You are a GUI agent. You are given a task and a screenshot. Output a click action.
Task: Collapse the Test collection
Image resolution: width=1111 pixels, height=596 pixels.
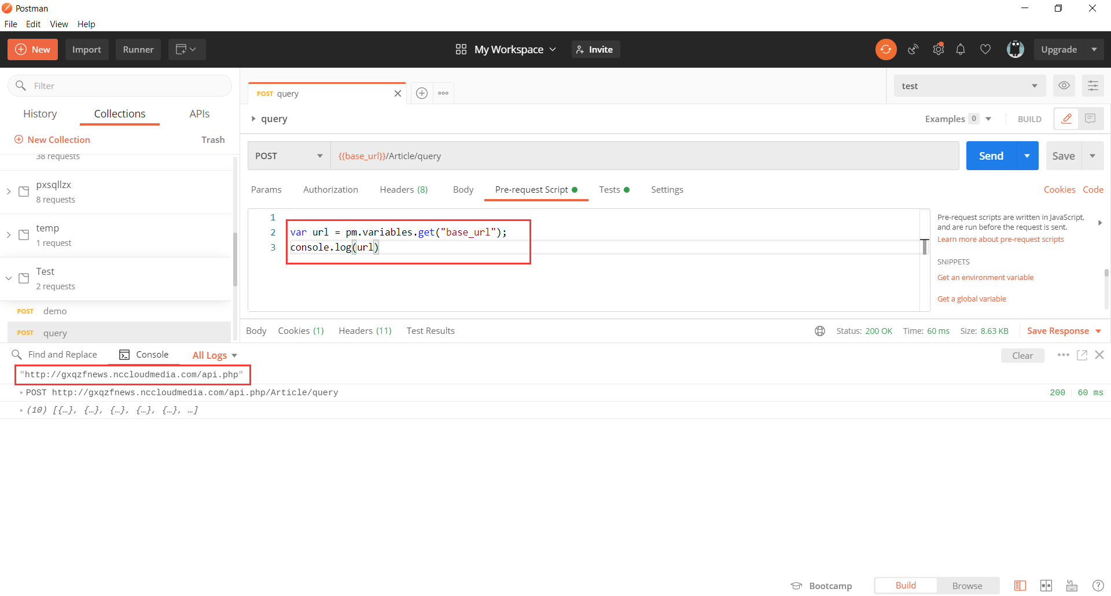[9, 278]
